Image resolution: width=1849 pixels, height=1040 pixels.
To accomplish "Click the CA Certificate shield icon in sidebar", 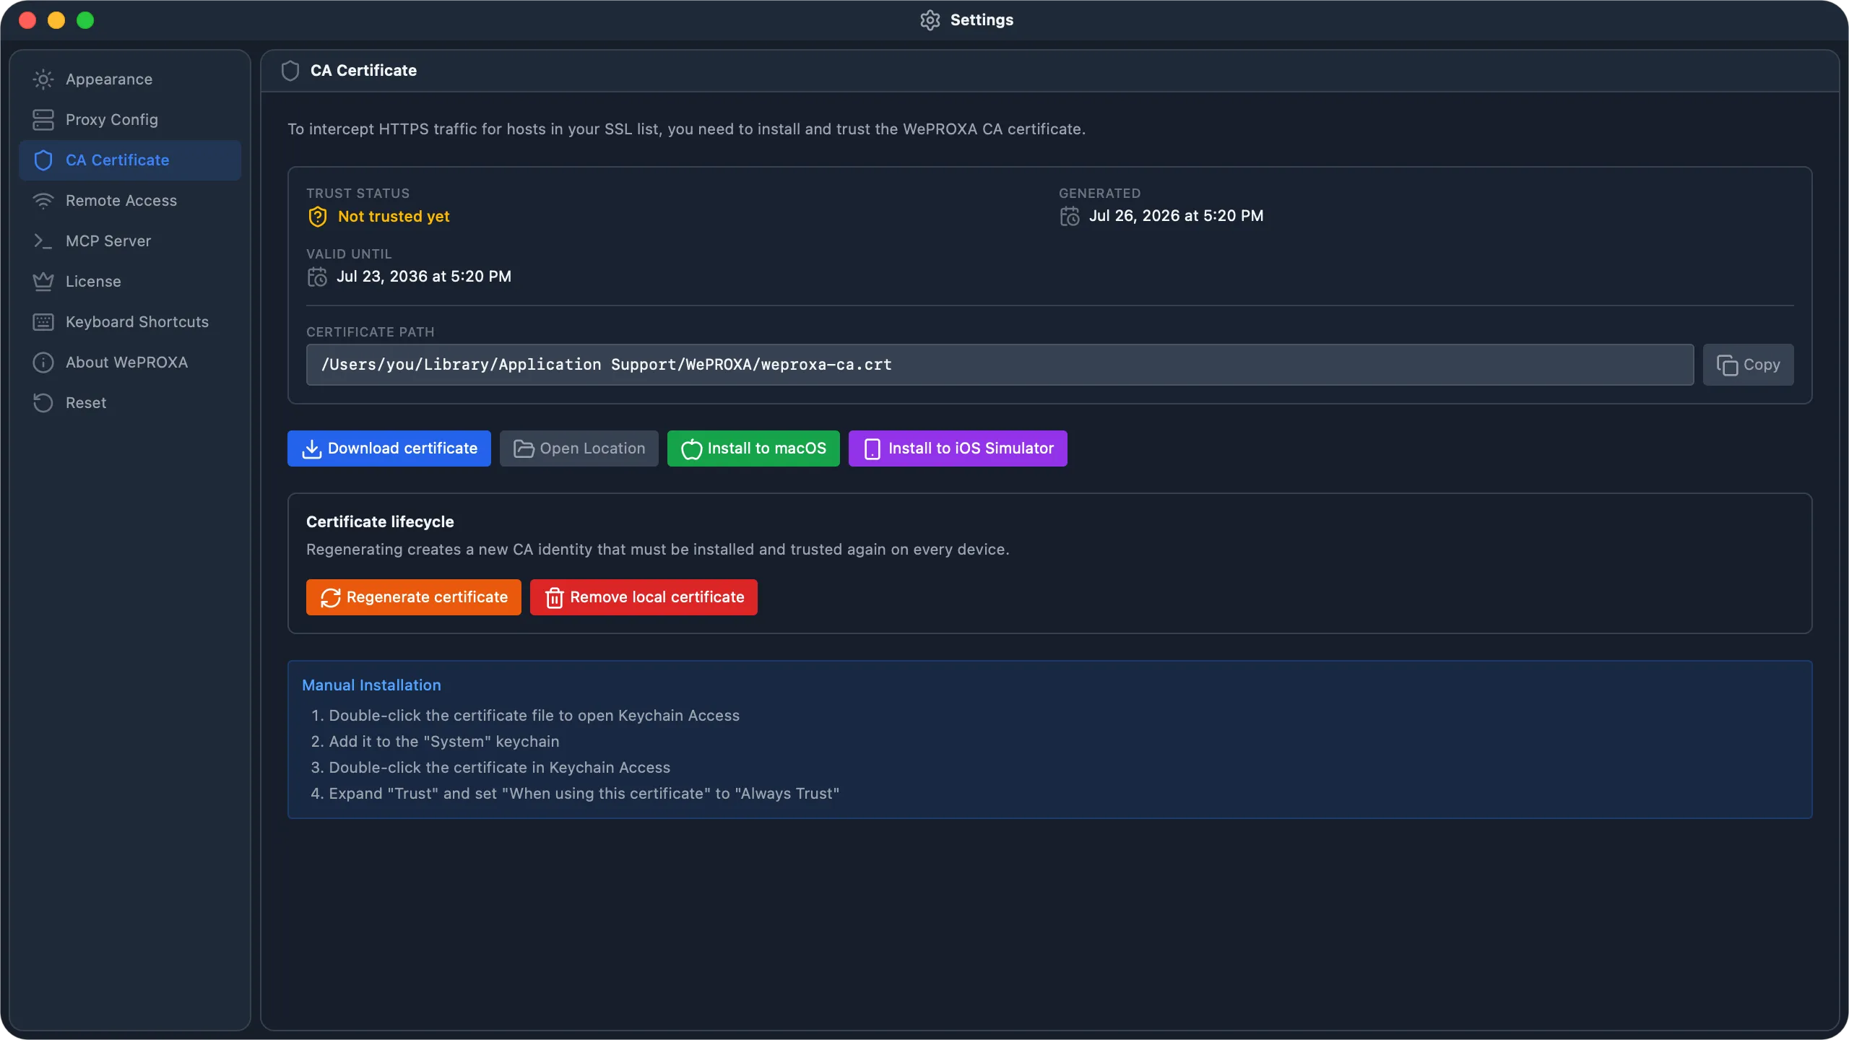I will click(x=43, y=160).
